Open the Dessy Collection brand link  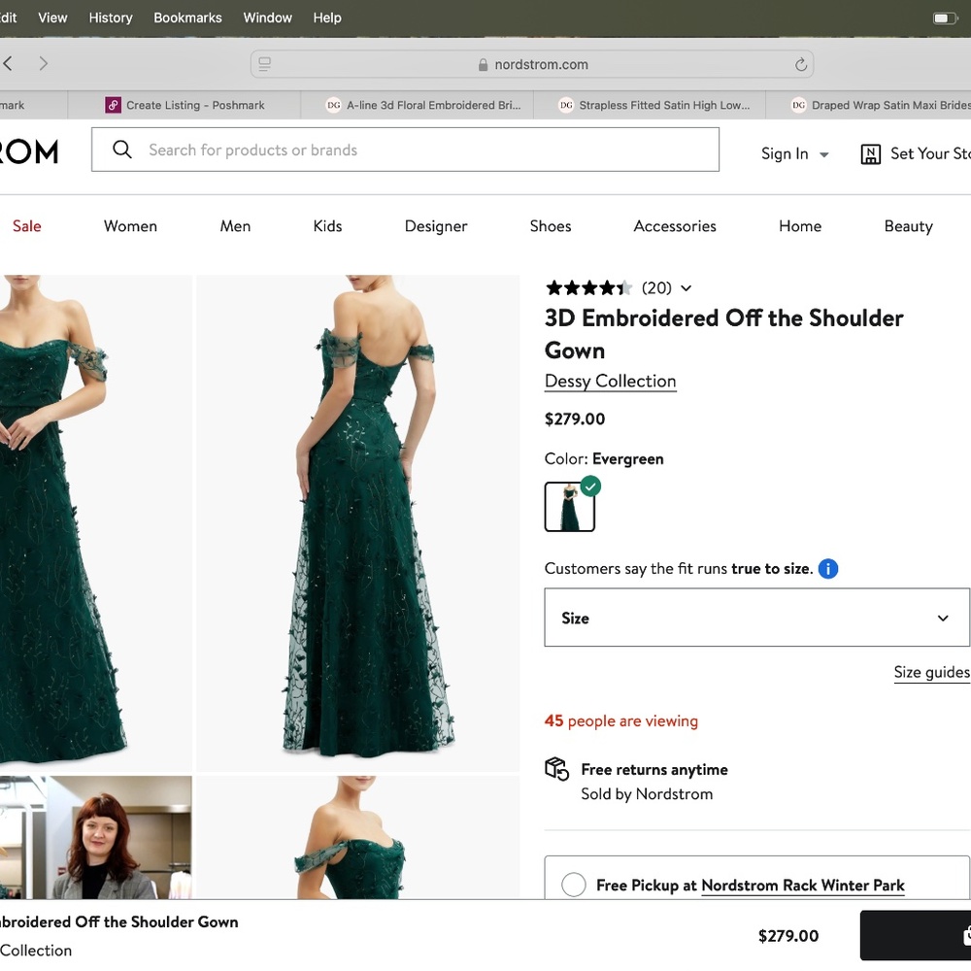tap(610, 382)
